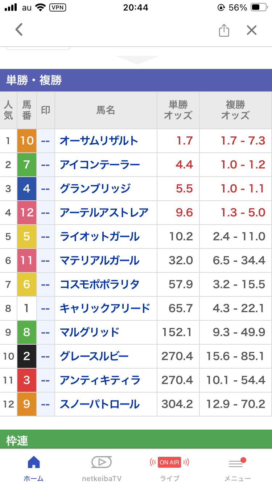Close the browser view

pos(251,30)
